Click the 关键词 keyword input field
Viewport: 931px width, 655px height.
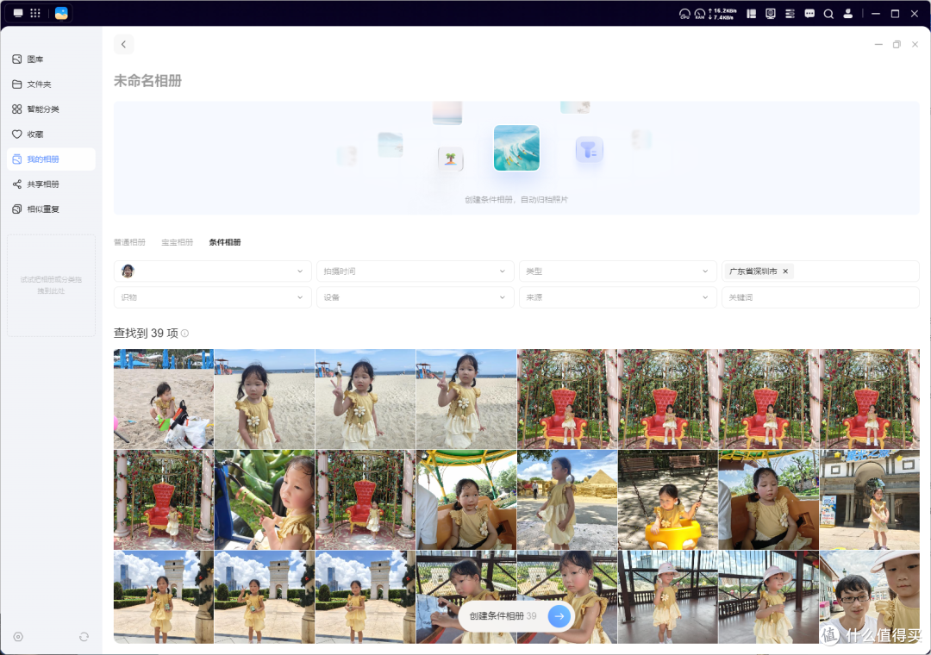coord(821,297)
